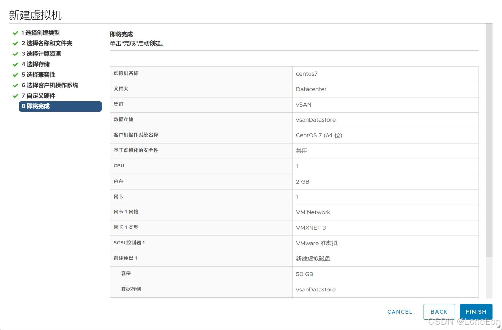Click the dialog resize grip corner
This screenshot has width=502, height=330.
499,326
